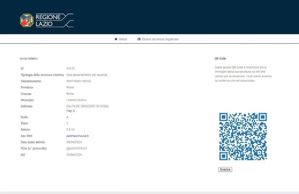Select address 'SALITA DE' CRESCENZI 30 00186'

87,106
